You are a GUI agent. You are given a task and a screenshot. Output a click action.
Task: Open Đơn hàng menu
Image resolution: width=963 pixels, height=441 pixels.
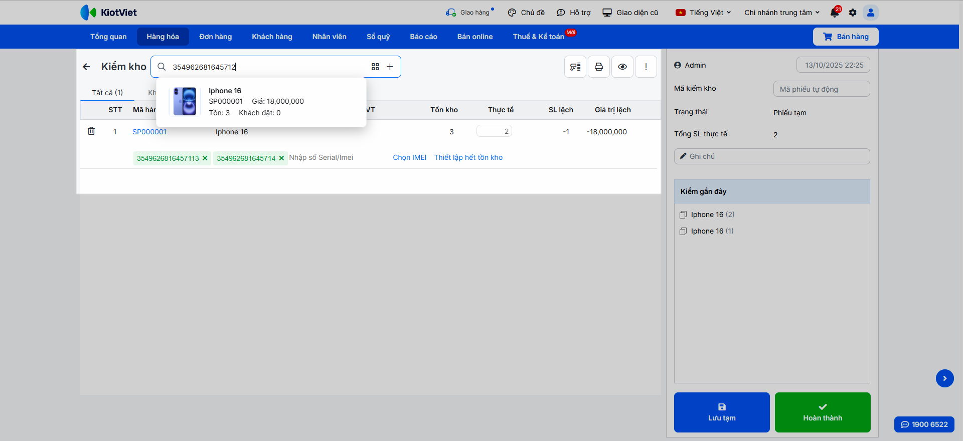pyautogui.click(x=216, y=37)
